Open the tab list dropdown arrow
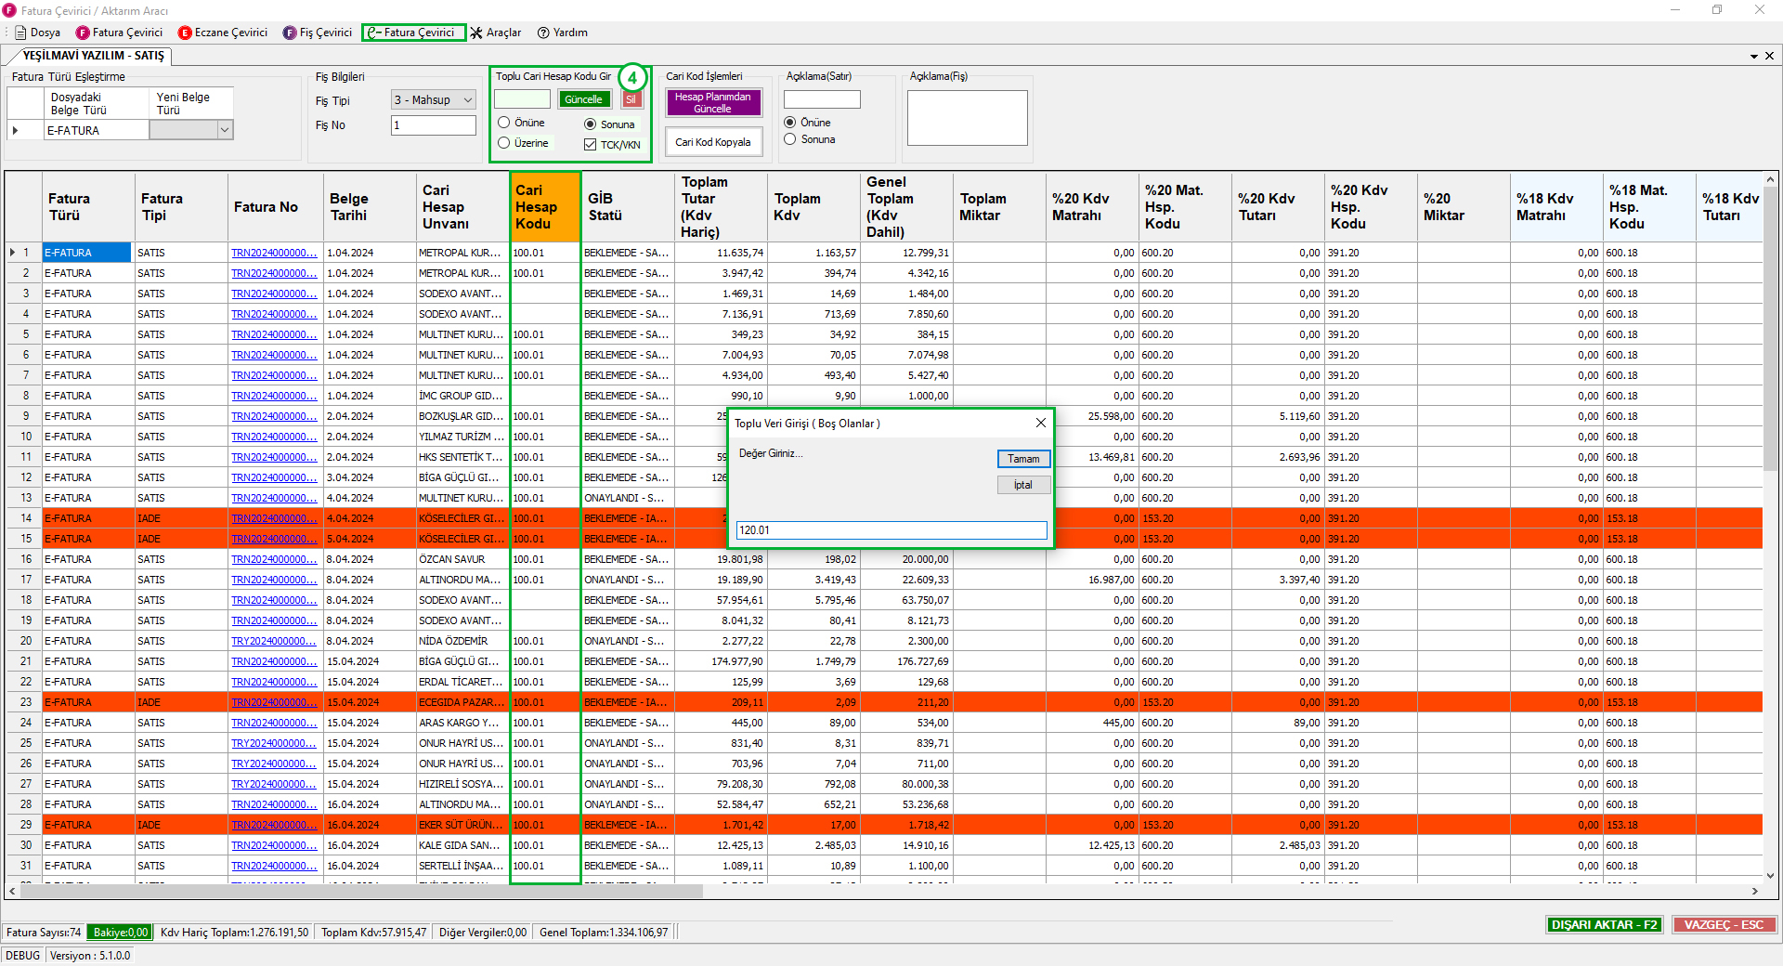The height and width of the screenshot is (966, 1783). pyautogui.click(x=1754, y=57)
